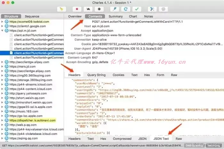
Task: Switch to the JSON response tab
Action: click(142, 139)
